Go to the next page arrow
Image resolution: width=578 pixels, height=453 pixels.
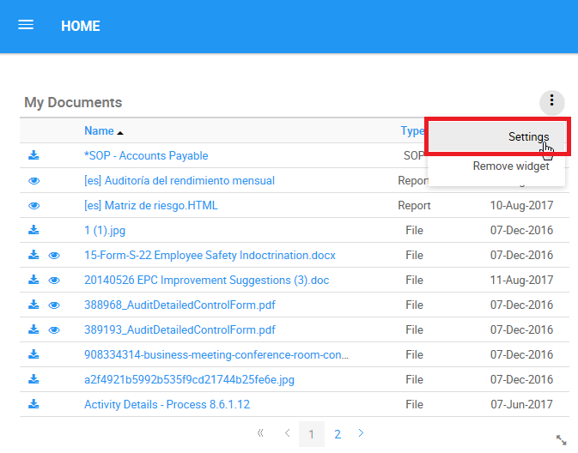point(361,433)
